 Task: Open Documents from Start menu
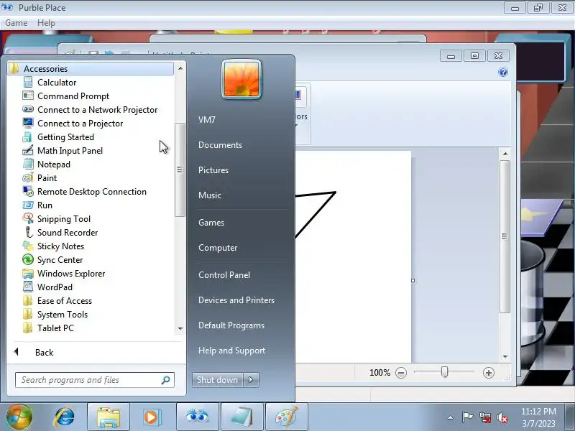pos(220,145)
